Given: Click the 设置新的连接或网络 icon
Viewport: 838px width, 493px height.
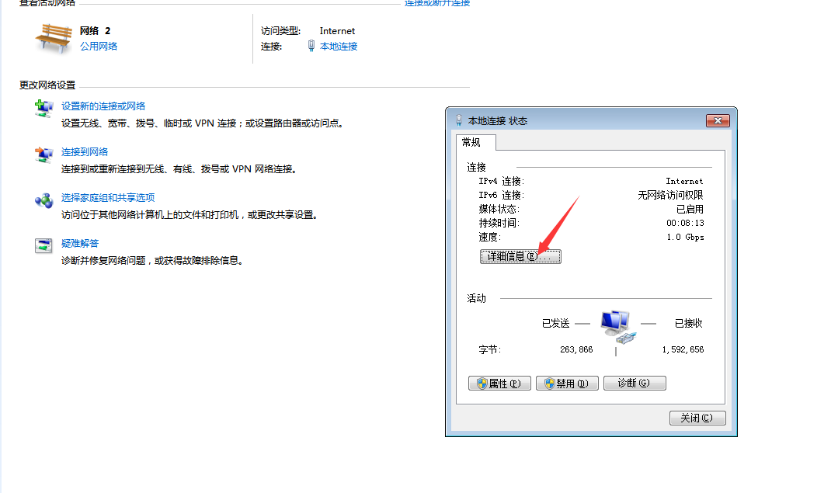Looking at the screenshot, I should pos(43,109).
